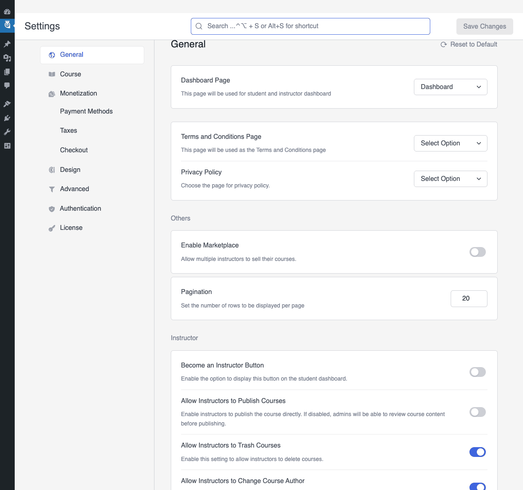523x490 pixels.
Task: Open Checkout settings
Action: (74, 150)
